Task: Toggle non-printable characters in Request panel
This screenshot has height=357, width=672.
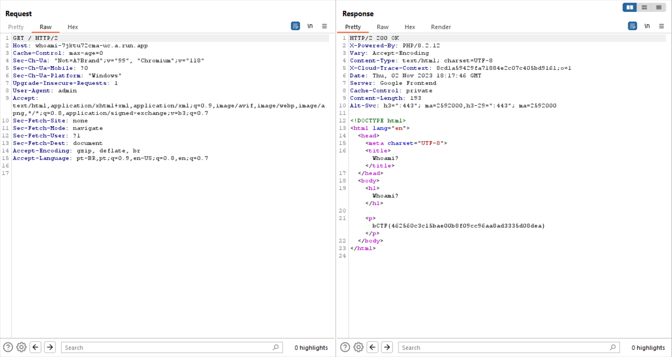Action: coord(310,26)
